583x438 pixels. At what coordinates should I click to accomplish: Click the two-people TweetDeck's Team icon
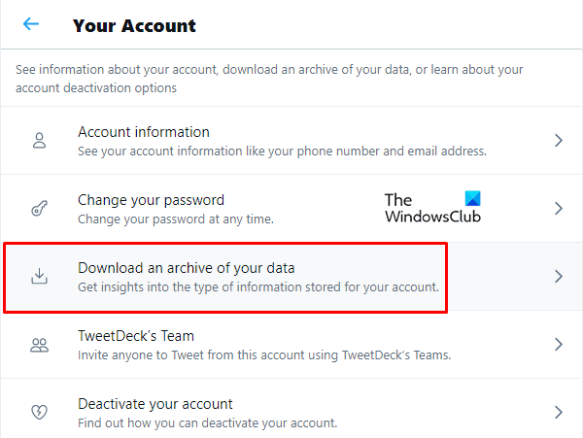(x=39, y=345)
